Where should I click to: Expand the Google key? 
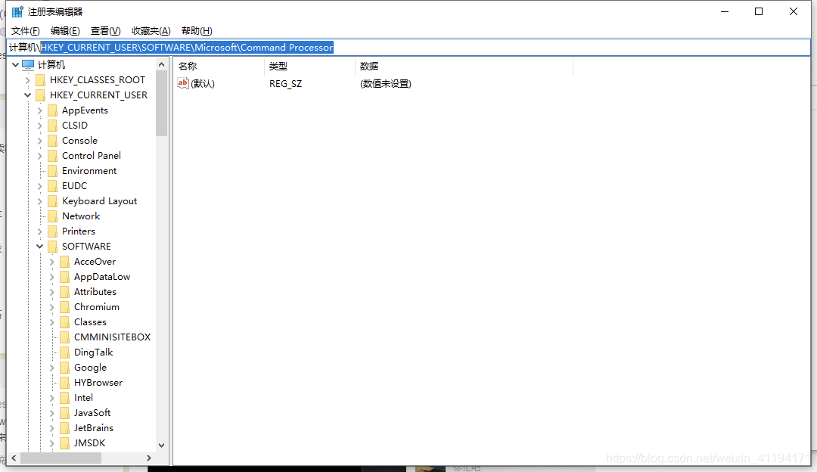click(x=51, y=368)
